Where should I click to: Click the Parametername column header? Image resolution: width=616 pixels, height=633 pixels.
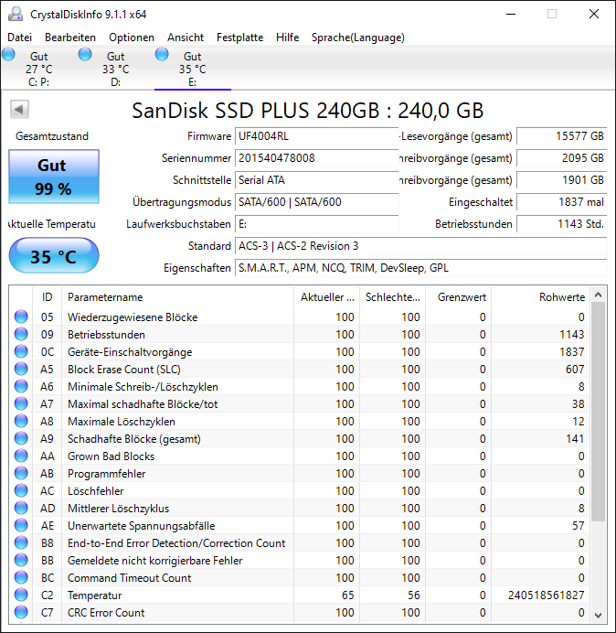(177, 297)
